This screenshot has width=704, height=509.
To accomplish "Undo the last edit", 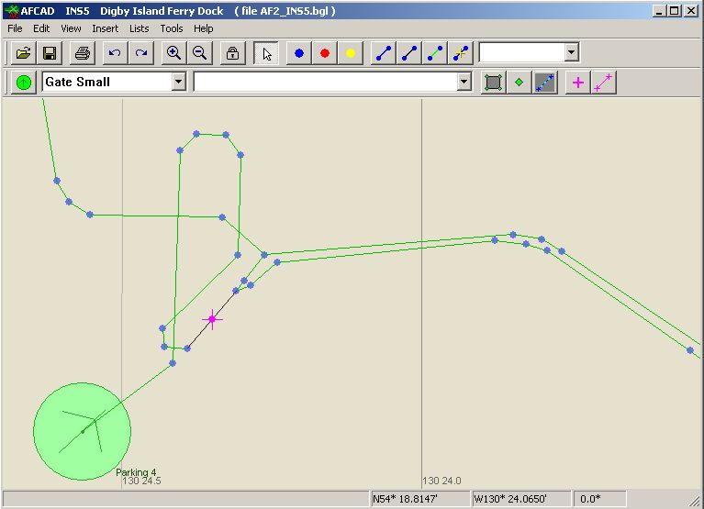I will pos(115,53).
